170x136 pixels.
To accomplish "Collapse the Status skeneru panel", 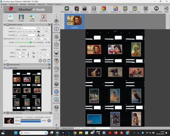I will click(x=5, y=113).
